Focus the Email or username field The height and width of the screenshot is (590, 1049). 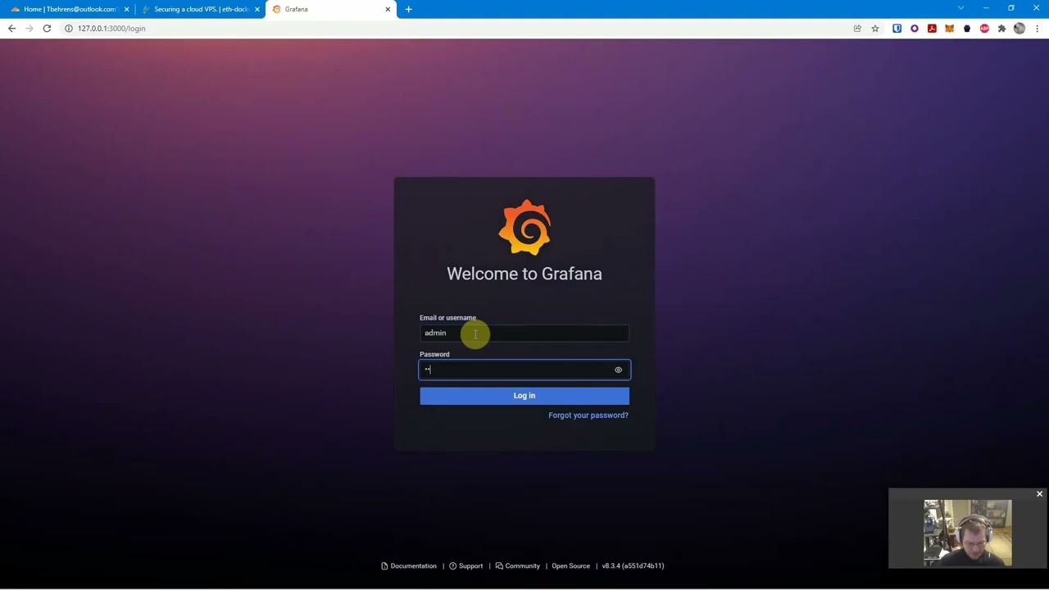(524, 333)
